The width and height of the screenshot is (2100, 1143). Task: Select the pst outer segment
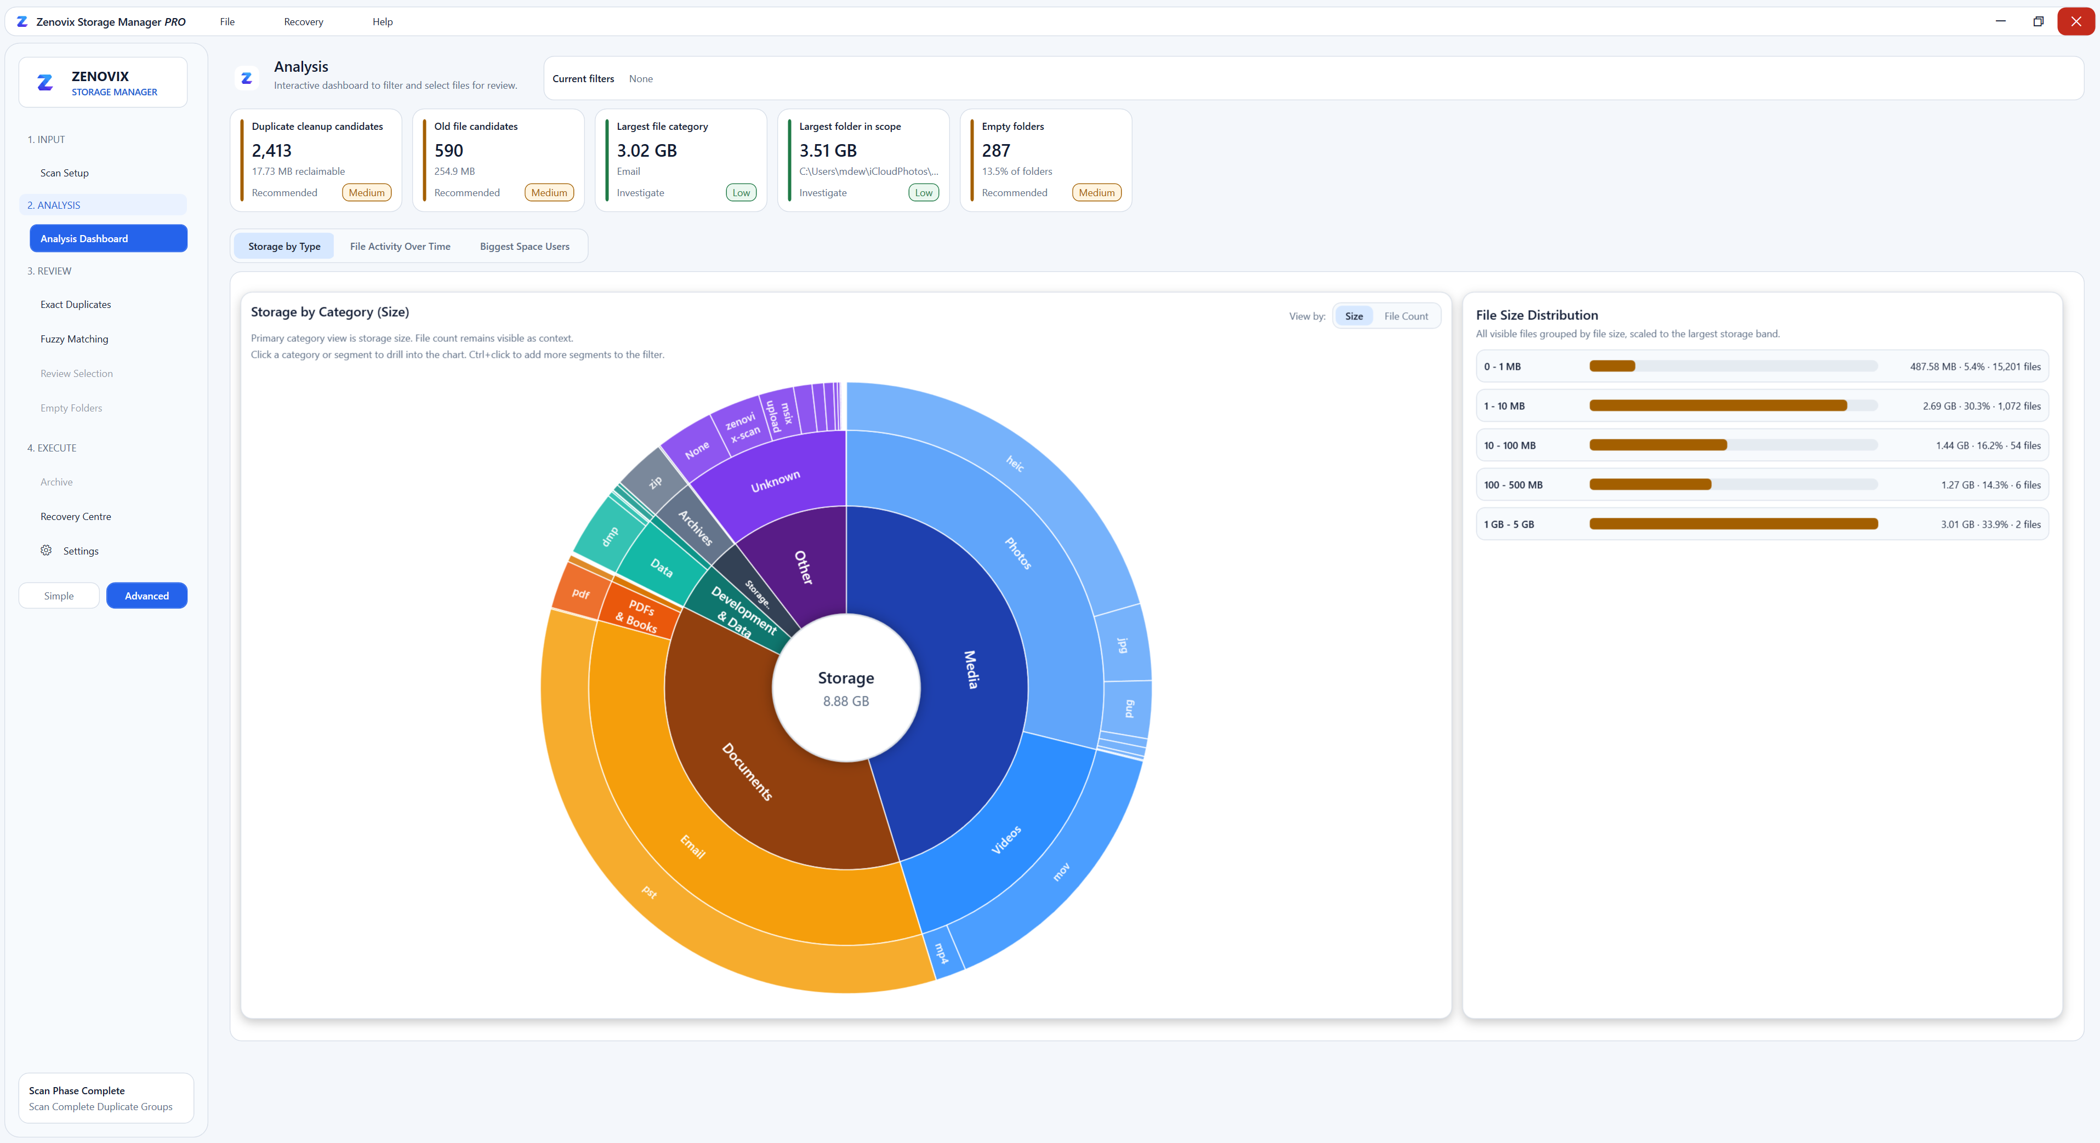pyautogui.click(x=649, y=891)
